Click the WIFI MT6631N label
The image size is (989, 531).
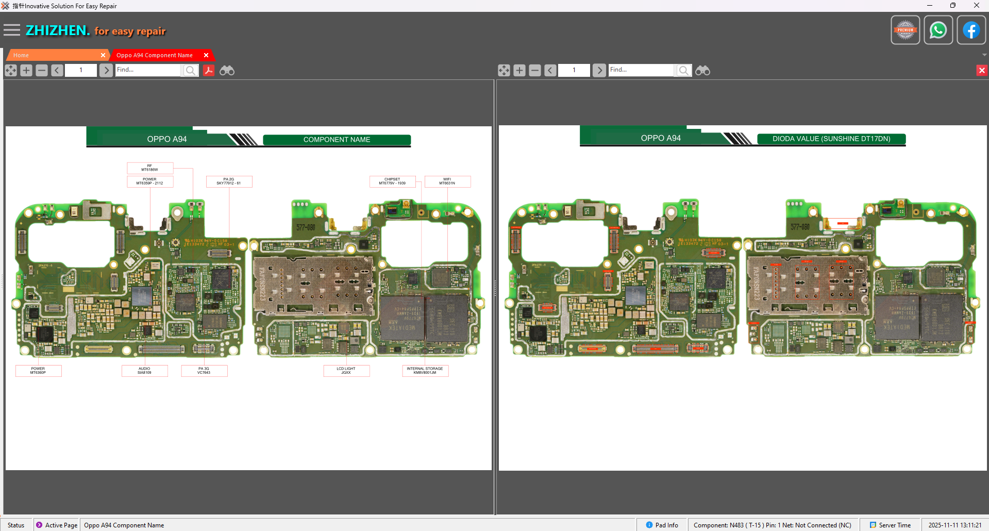click(447, 181)
